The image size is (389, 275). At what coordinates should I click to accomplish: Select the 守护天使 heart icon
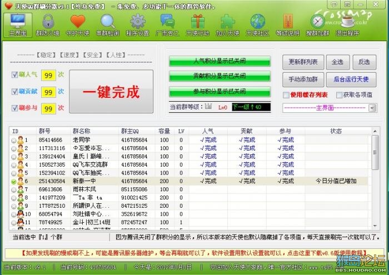(x=78, y=21)
